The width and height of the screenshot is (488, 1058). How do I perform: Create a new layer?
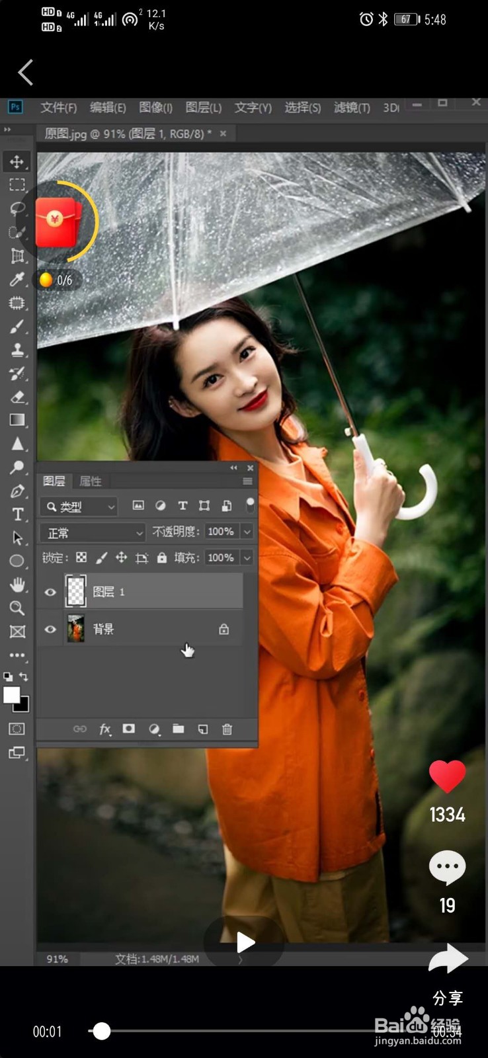click(x=202, y=729)
